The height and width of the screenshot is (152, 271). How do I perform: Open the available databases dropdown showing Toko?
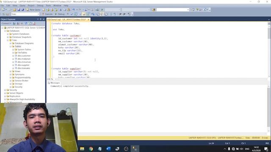25,14
